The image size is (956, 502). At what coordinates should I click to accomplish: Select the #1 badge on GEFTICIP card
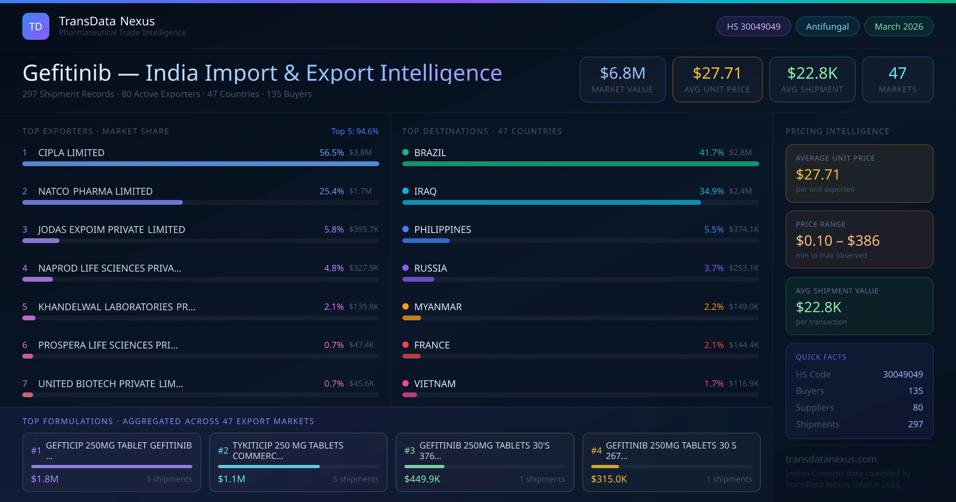(x=36, y=450)
